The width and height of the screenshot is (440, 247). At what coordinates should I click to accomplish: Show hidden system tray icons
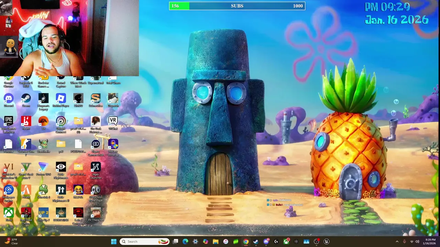click(x=397, y=242)
